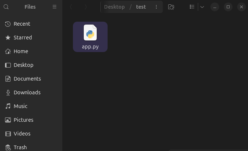Minimize the Files window
This screenshot has width=248, height=151.
(215, 7)
